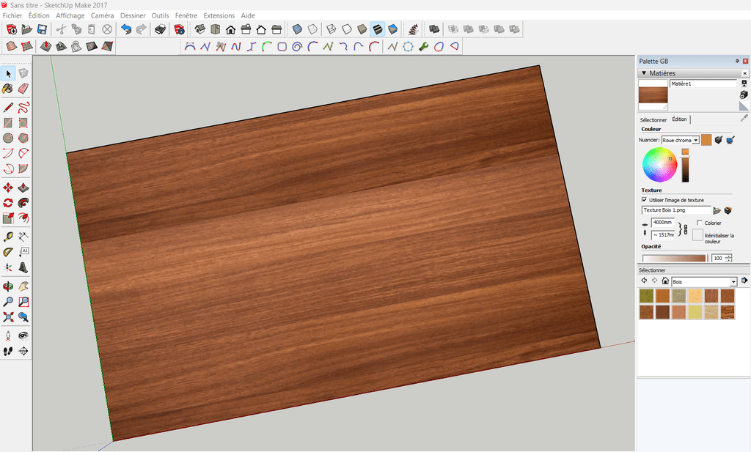Enable the Colorier checkbox
This screenshot has width=751, height=452.
tap(700, 223)
